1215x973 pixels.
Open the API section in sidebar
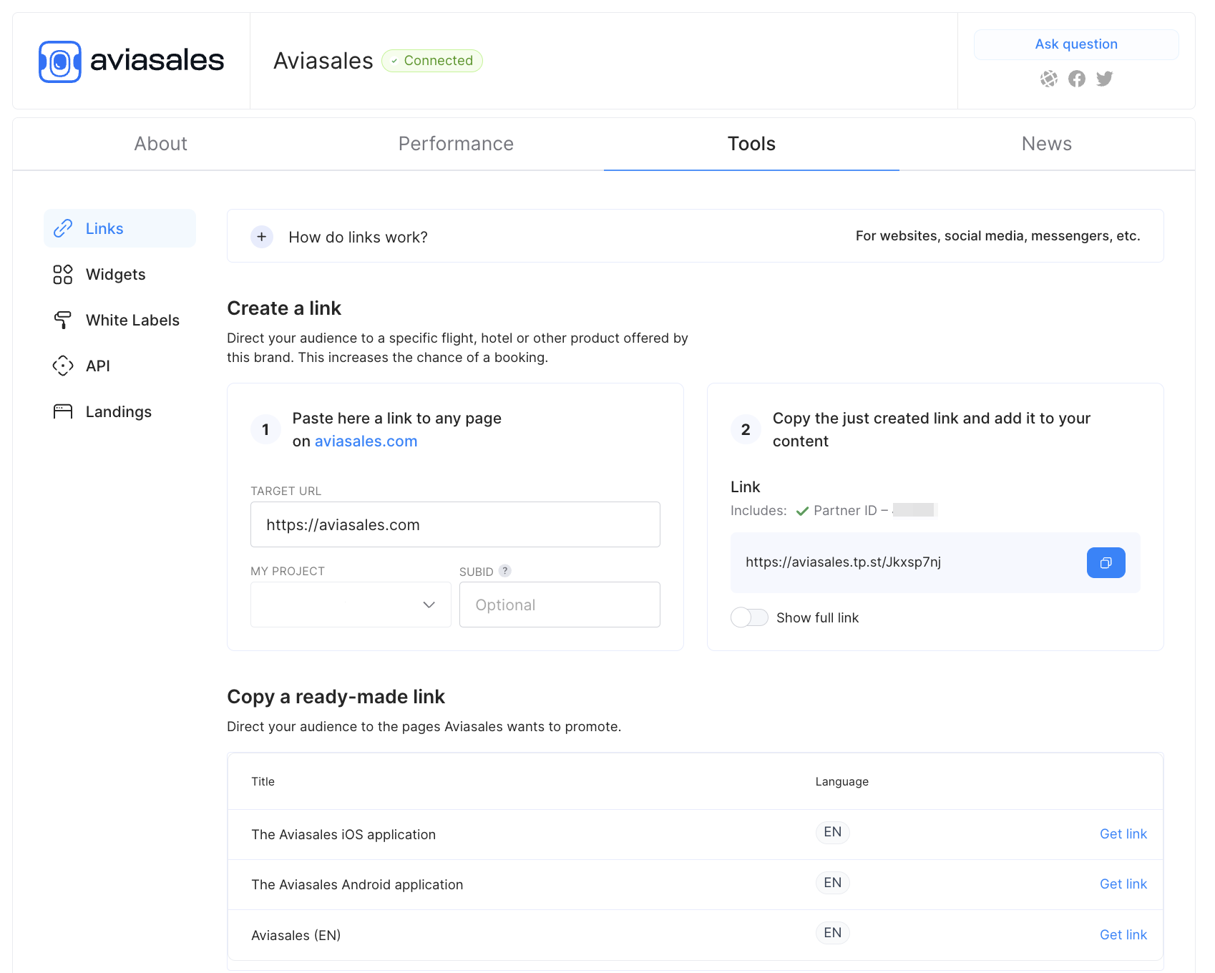tap(119, 366)
